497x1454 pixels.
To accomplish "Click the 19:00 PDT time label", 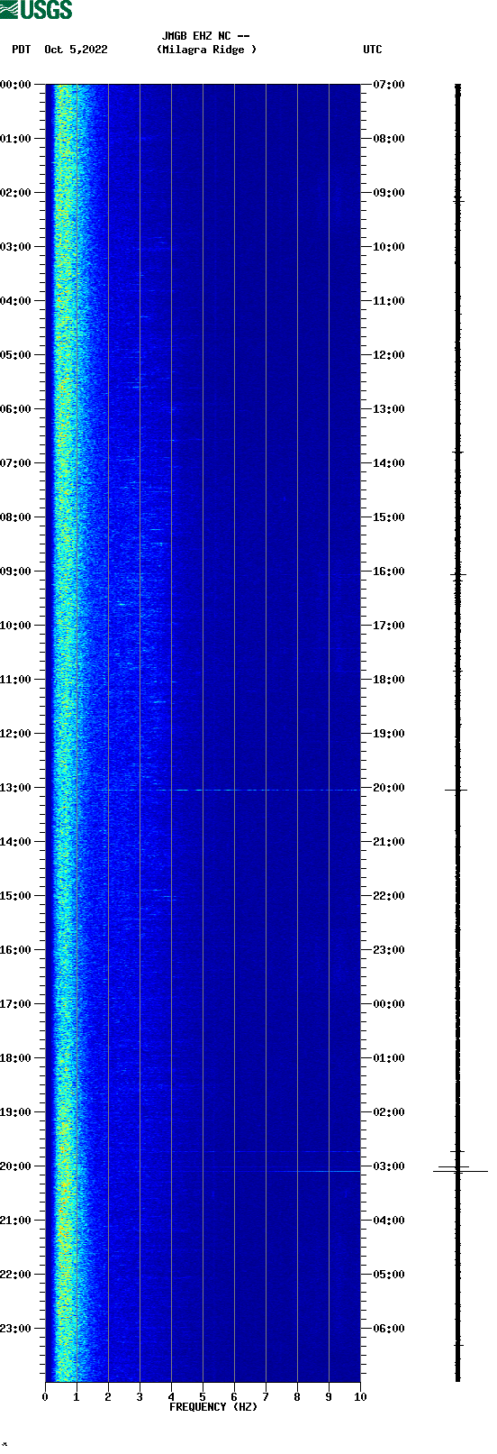I will point(16,1112).
